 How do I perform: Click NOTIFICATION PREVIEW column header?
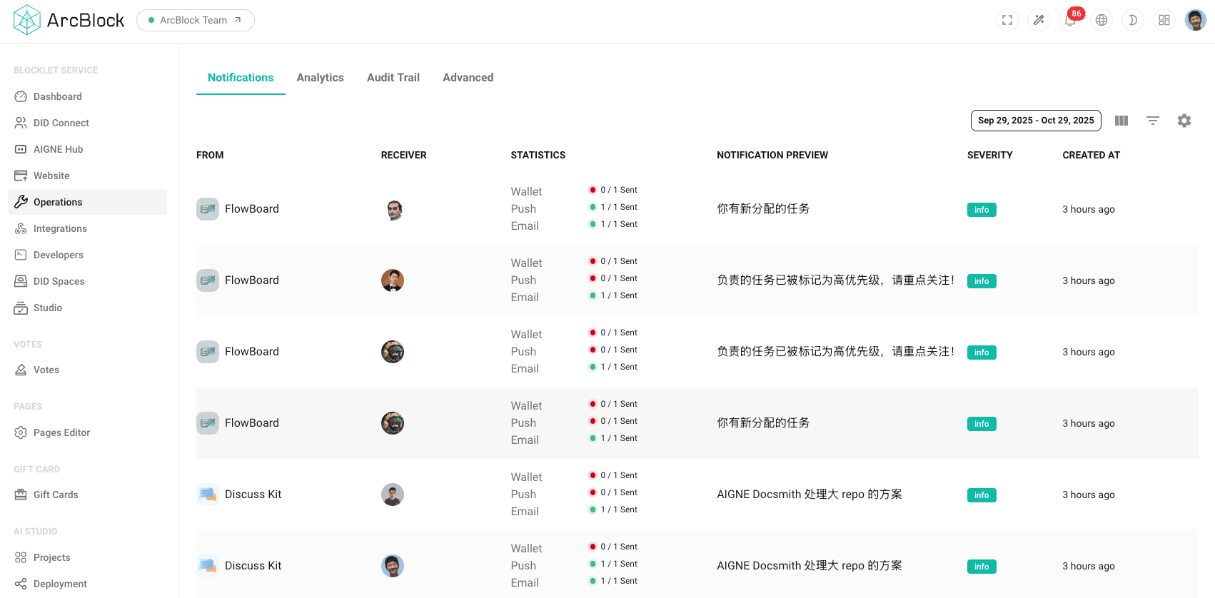(x=772, y=155)
